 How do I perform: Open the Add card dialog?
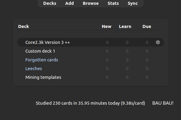(69, 3)
